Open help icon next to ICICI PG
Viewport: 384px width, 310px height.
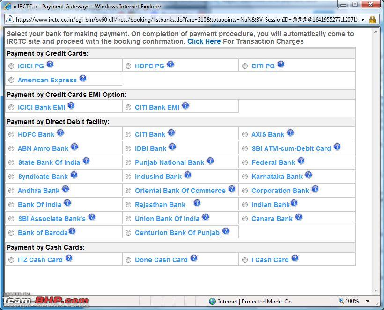(x=50, y=65)
